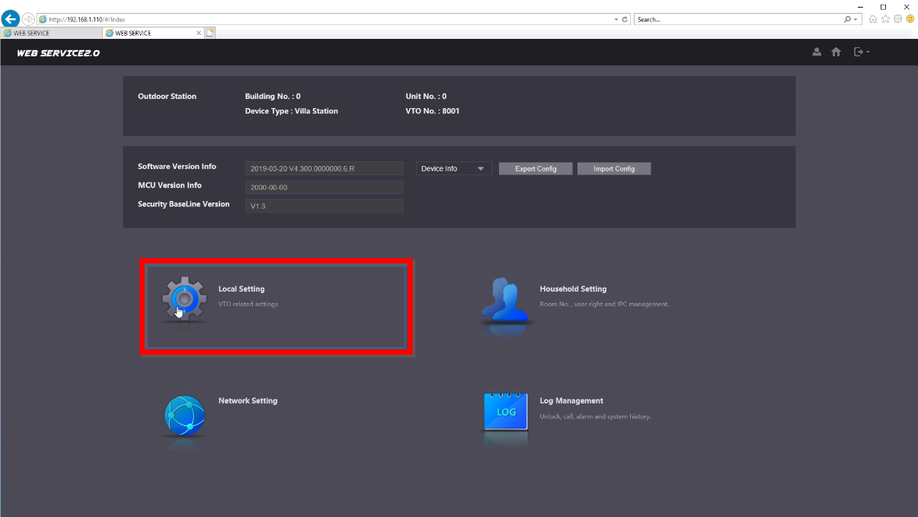
Task: Click the 'MCU Version Info' label
Action: pos(170,186)
